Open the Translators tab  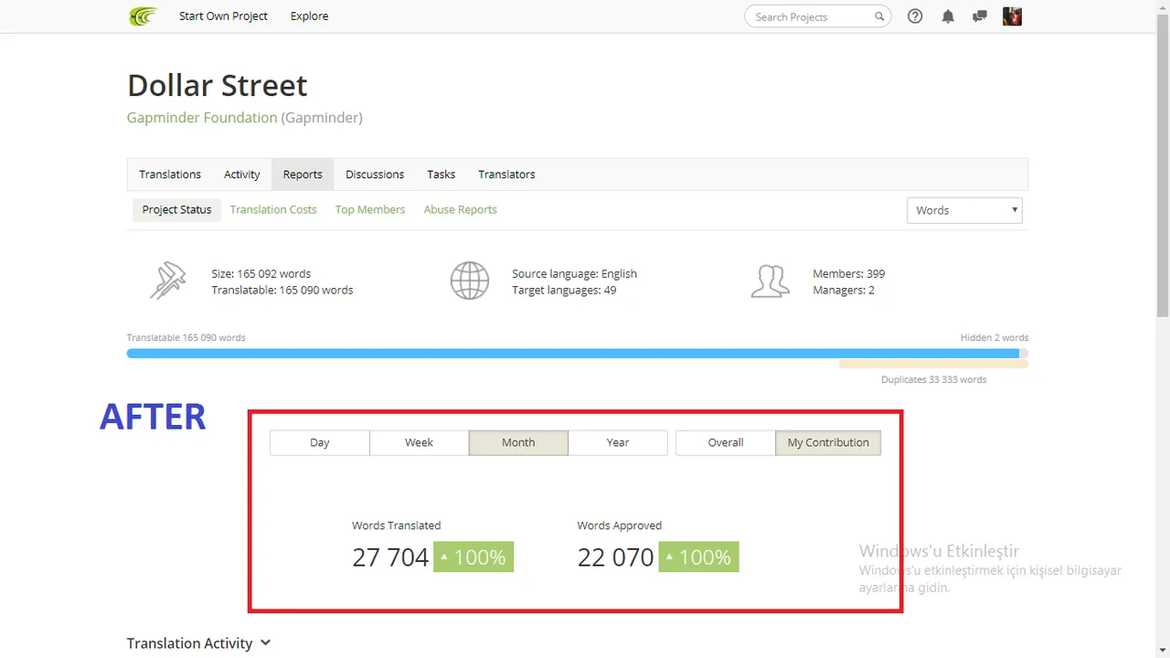pos(506,175)
